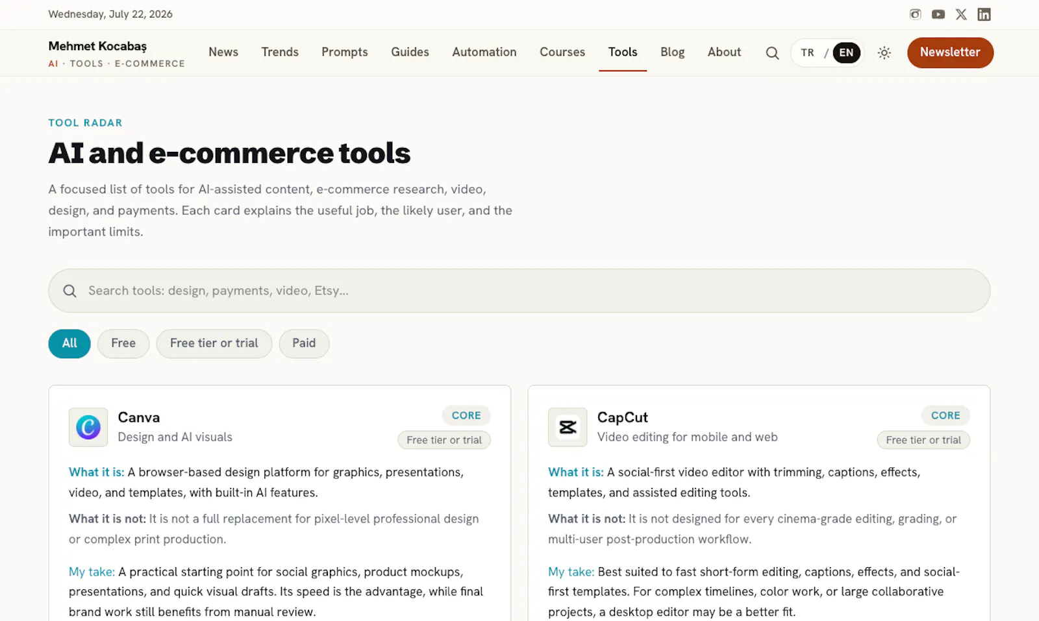
Task: Click the CORE badge on Canva card
Action: coord(466,415)
